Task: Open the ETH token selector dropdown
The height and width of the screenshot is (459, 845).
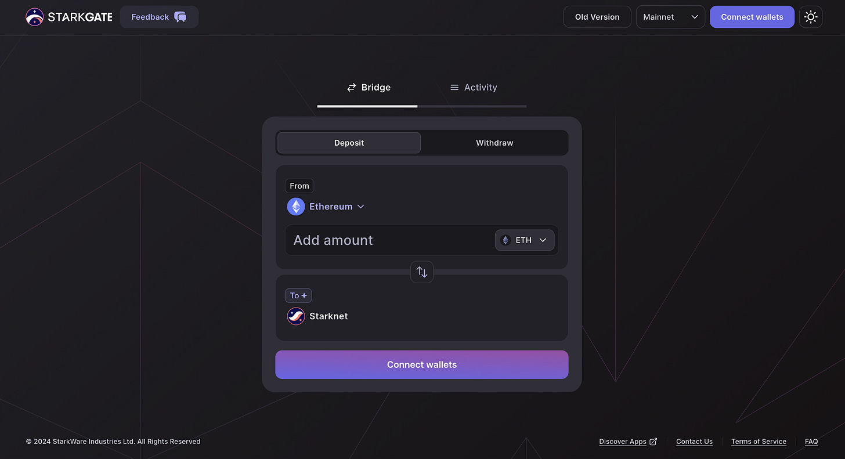Action: [x=525, y=240]
